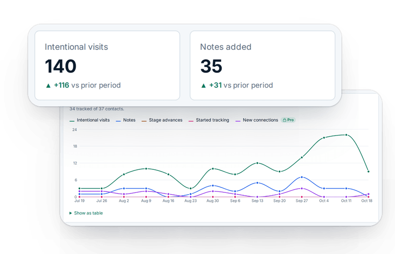
Task: Toggle the Stage advances legend series
Action: click(x=162, y=120)
